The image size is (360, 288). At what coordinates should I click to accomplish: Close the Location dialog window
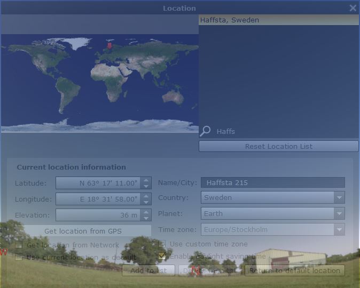pos(353,8)
